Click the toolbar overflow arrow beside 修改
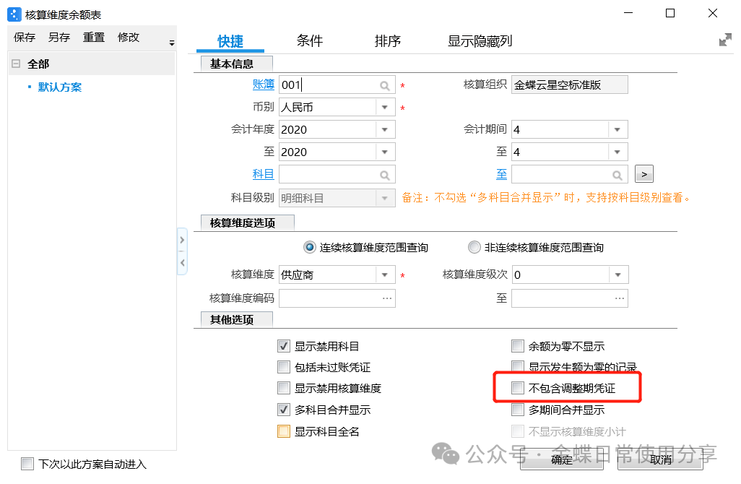Screen dimensions: 741x484 click(x=172, y=44)
